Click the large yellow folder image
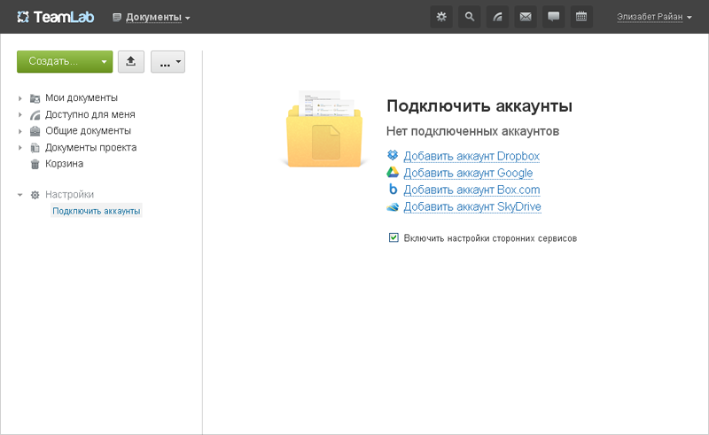This screenshot has height=435, width=709. pos(324,129)
